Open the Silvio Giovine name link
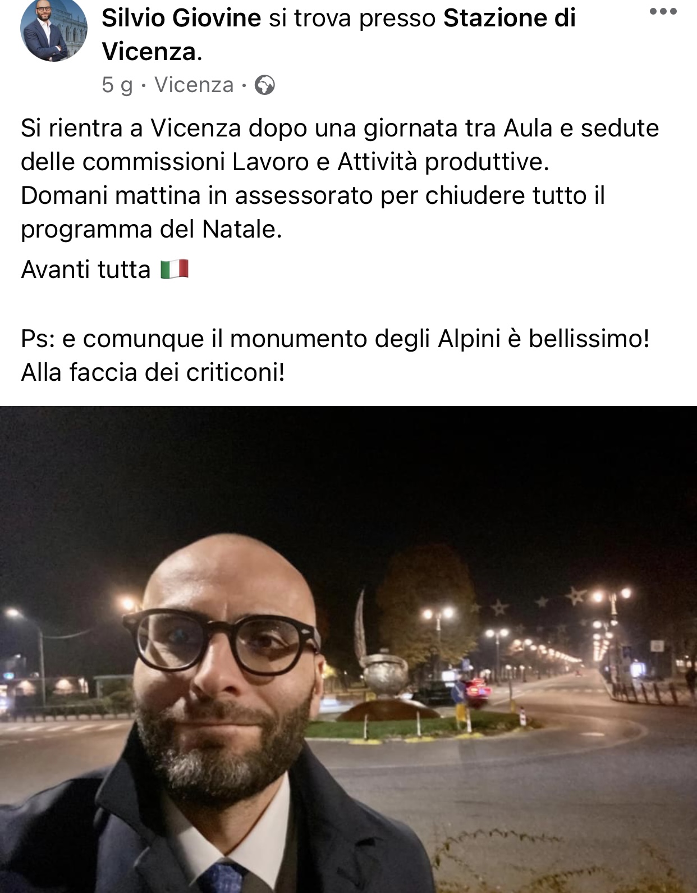 click(x=181, y=19)
